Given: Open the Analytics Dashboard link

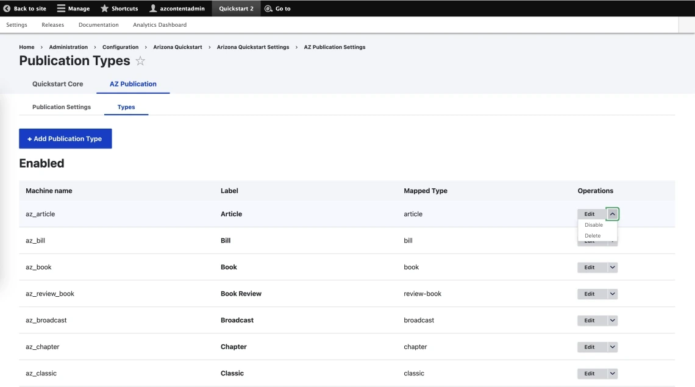Looking at the screenshot, I should coord(160,25).
